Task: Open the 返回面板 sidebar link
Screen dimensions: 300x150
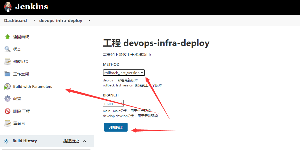Action: pyautogui.click(x=21, y=37)
